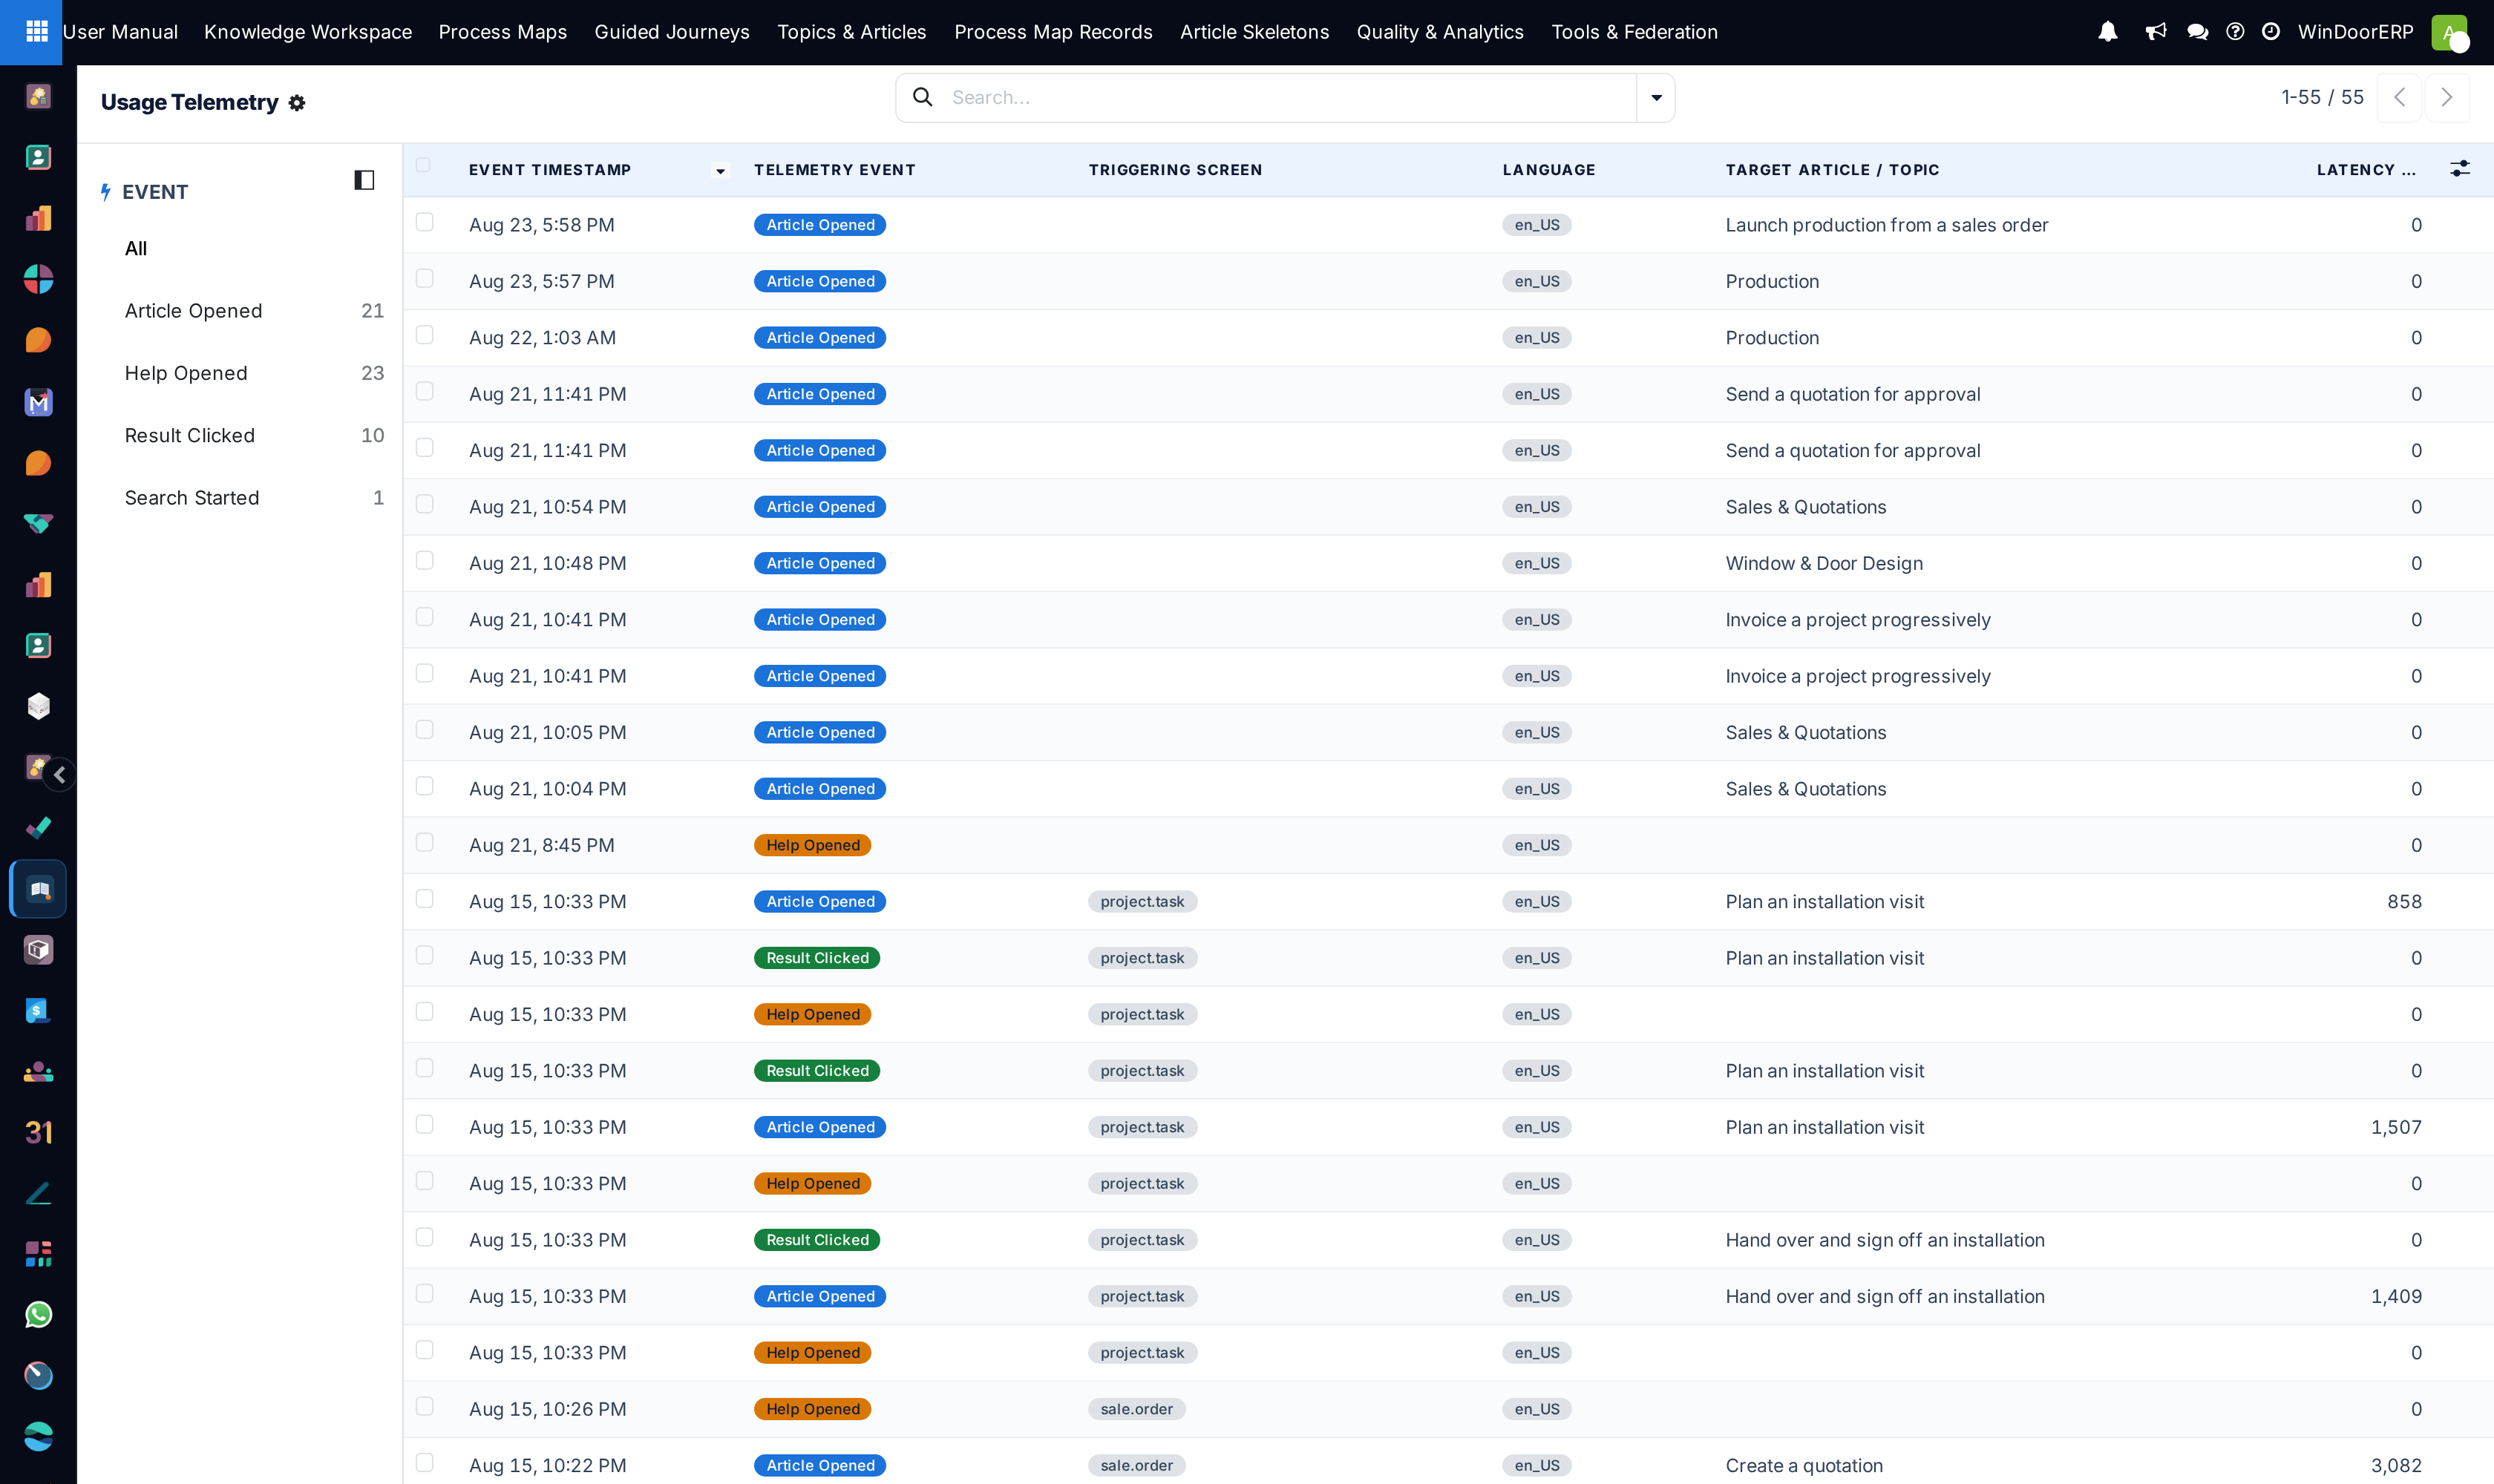Open the colored tiles dashboard app

(x=38, y=1254)
